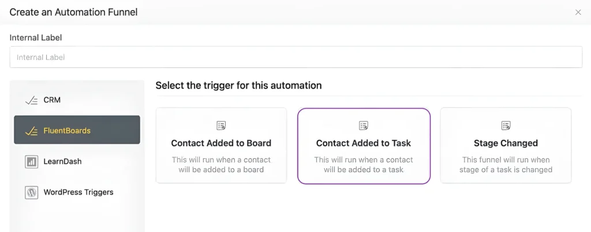Click the Contact Added to Task description text

coord(364,165)
